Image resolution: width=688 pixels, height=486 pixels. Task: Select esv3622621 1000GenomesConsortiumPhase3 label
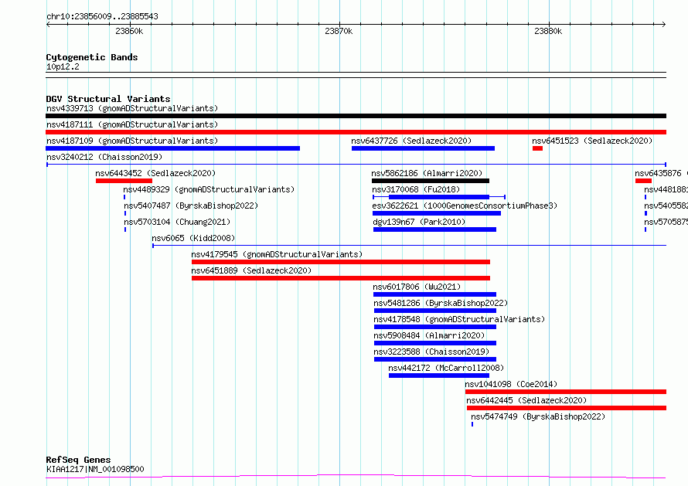click(x=465, y=206)
